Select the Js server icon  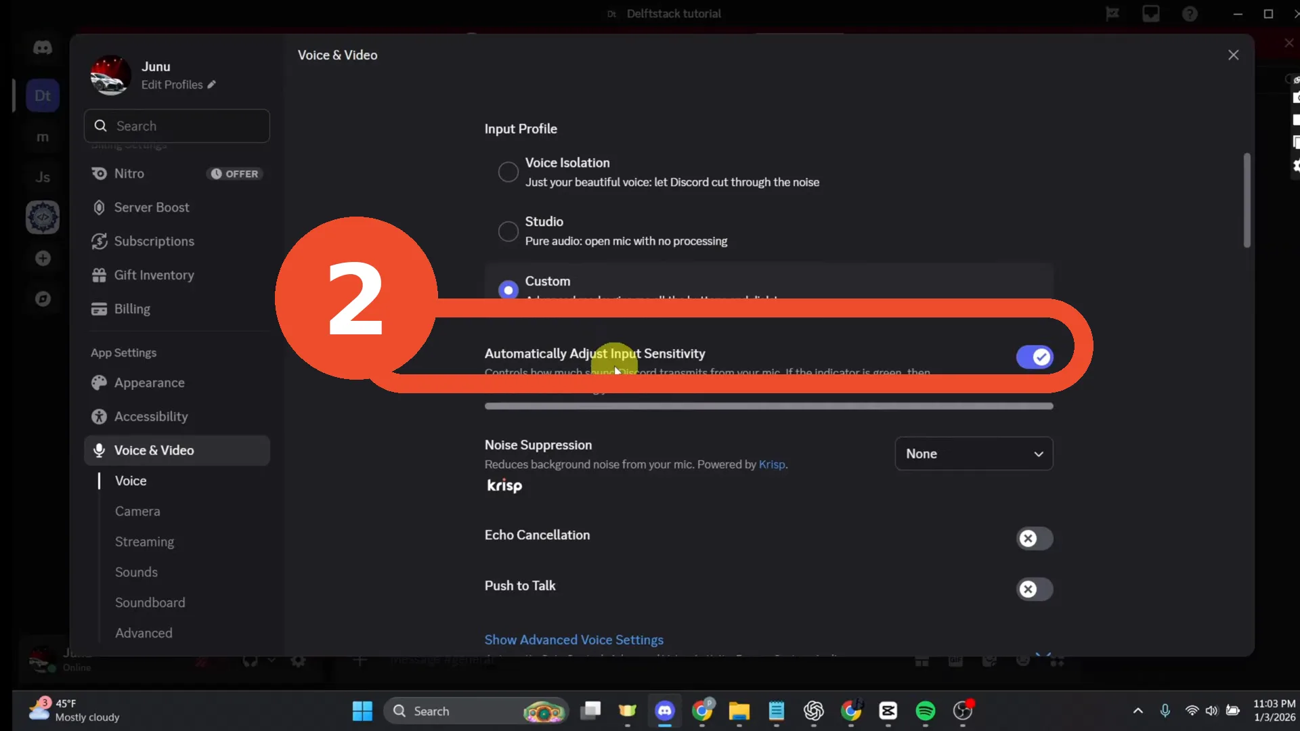43,177
